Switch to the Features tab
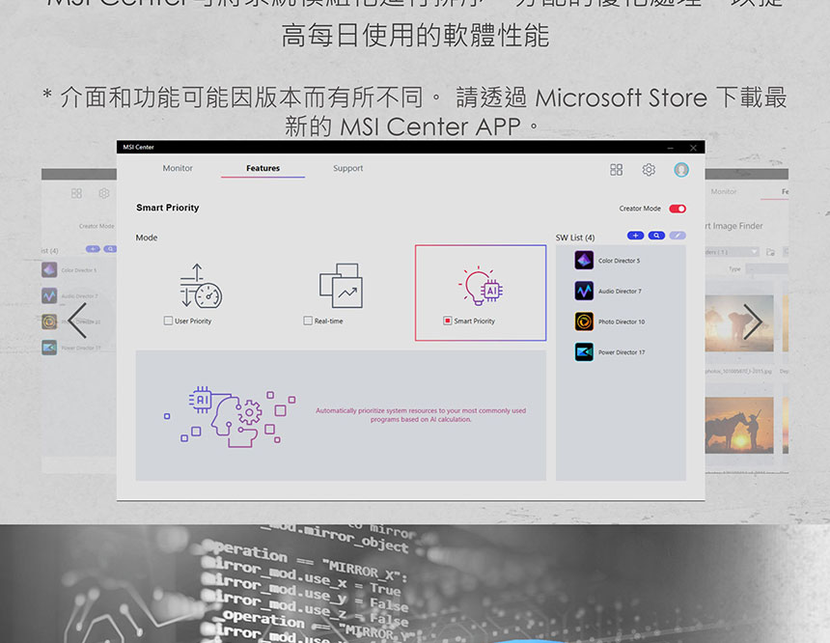The image size is (830, 643). click(263, 168)
